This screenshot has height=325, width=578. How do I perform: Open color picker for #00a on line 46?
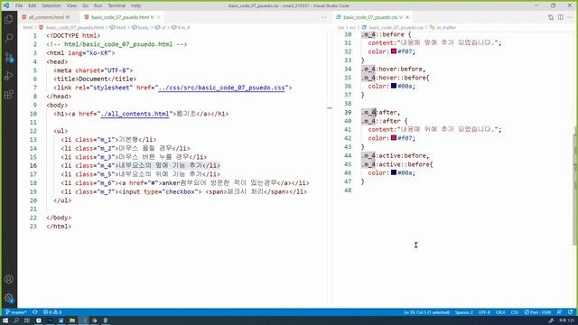click(394, 172)
